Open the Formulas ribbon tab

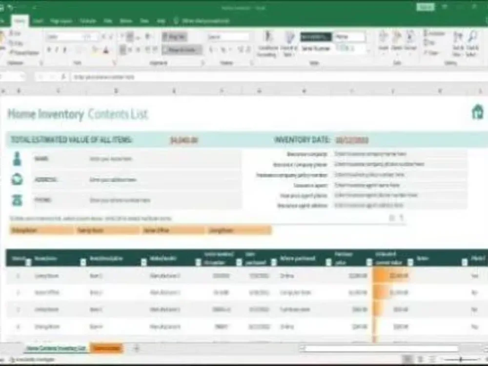coord(88,21)
